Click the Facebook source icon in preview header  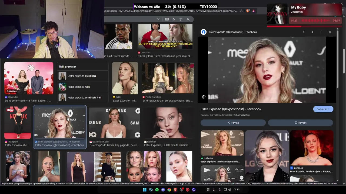point(204,32)
